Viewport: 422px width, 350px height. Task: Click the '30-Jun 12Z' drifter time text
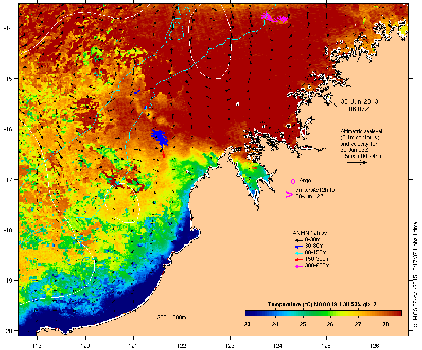(309, 196)
